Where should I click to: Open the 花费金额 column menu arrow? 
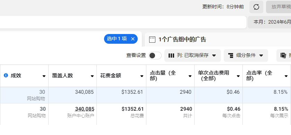tap(142, 76)
